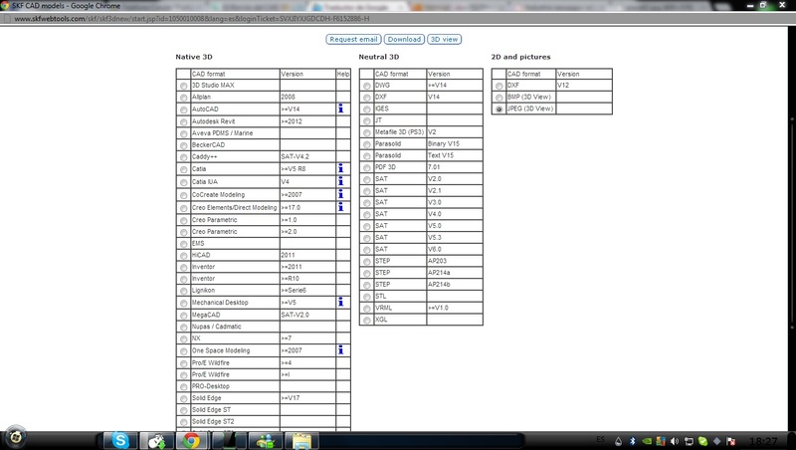Open the volume speaker tray icon
Screen dimensions: 796x450
click(675, 441)
